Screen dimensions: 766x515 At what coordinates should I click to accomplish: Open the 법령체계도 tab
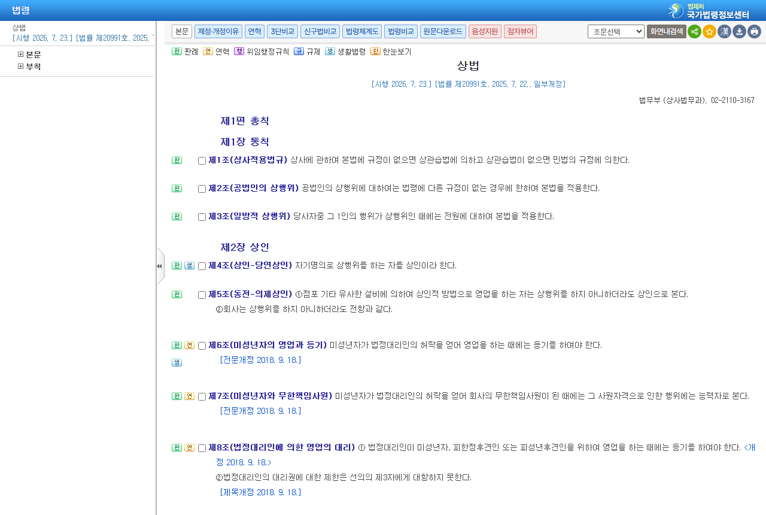pos(362,31)
